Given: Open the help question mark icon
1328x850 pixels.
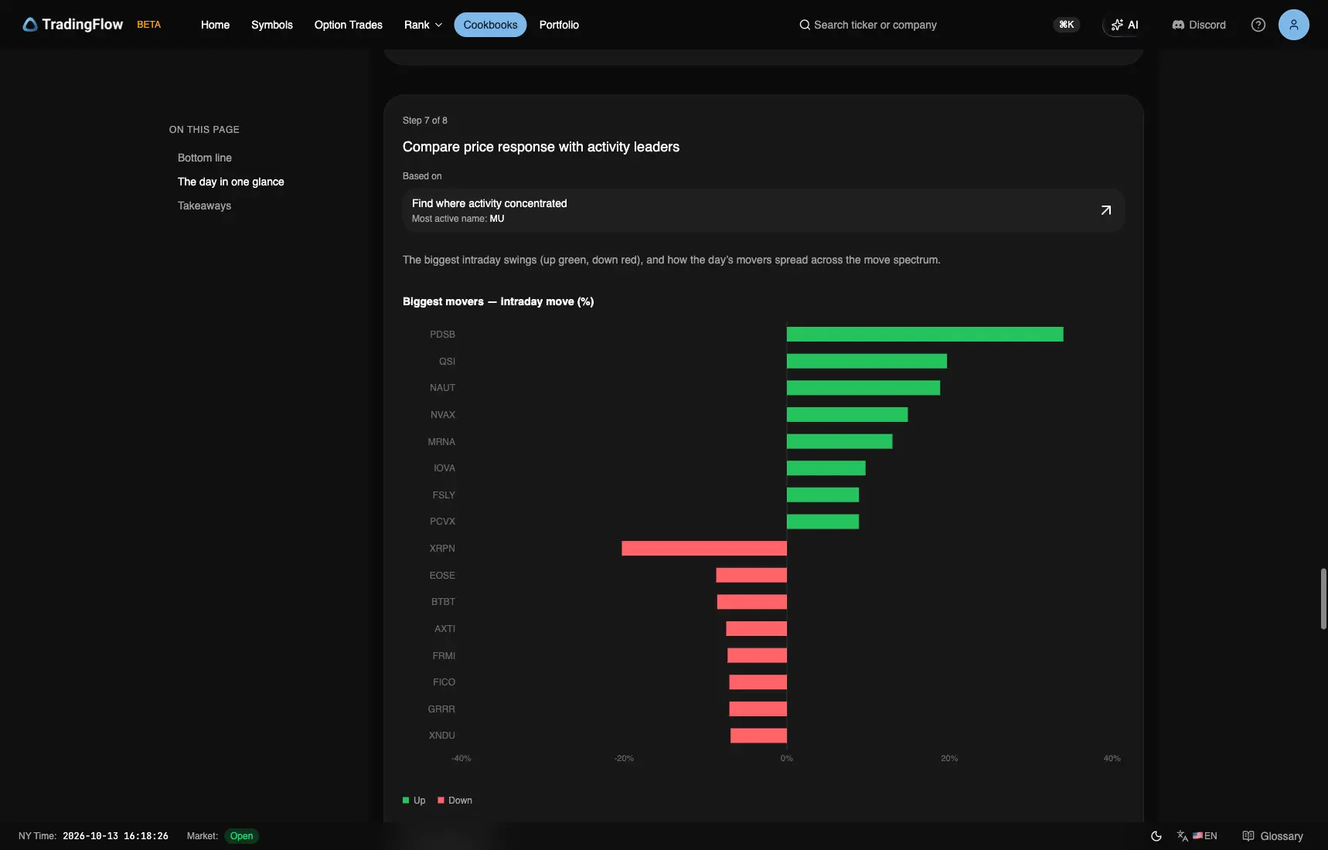Looking at the screenshot, I should (1258, 25).
